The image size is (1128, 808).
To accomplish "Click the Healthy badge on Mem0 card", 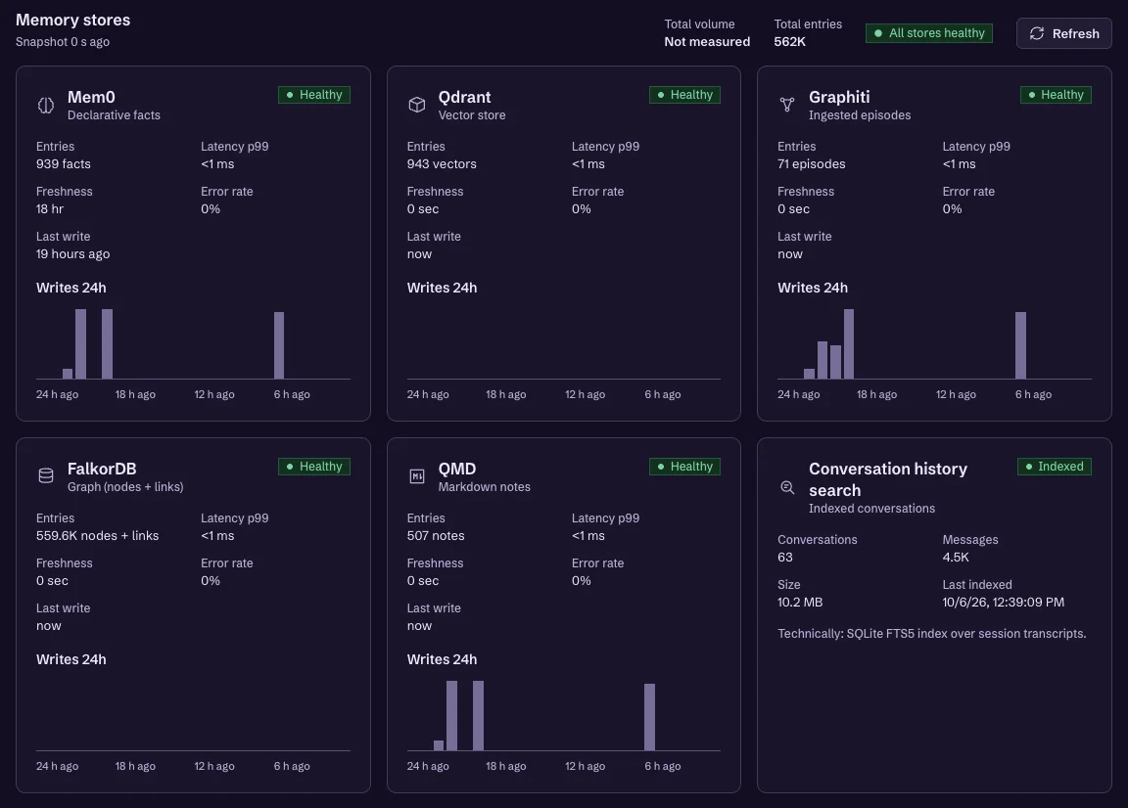I will 314,95.
